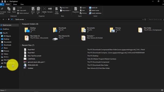Select gaswad_input_data_part-1 recent file
Image resolution: width=164 pixels, height=92 pixels.
[x=36, y=62]
